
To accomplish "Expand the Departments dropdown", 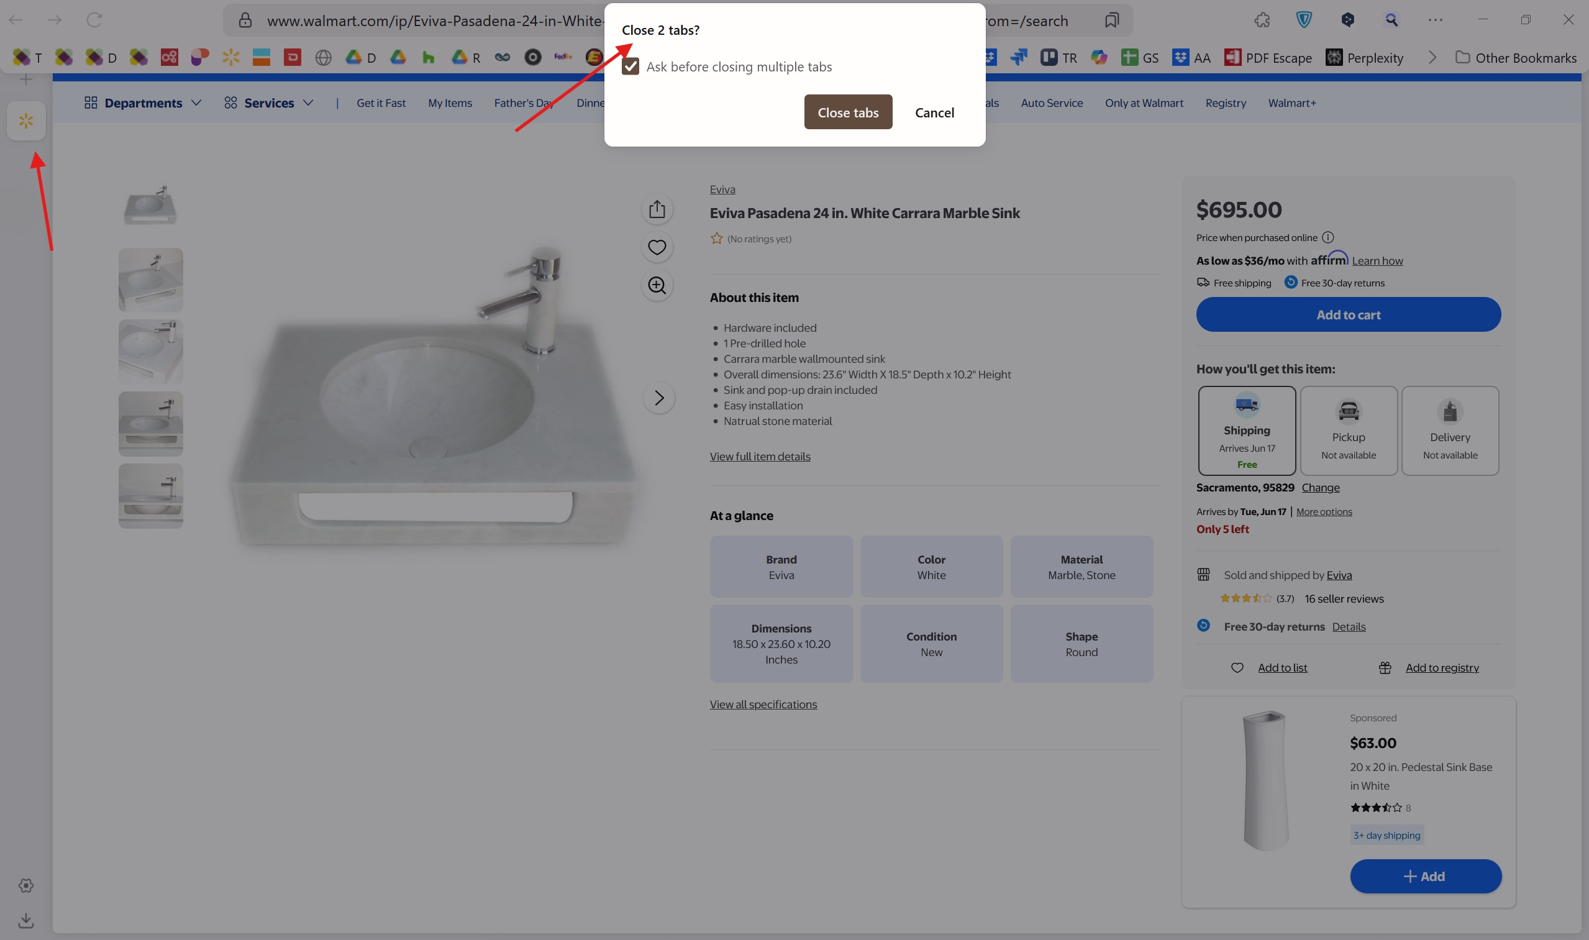I will click(x=142, y=103).
